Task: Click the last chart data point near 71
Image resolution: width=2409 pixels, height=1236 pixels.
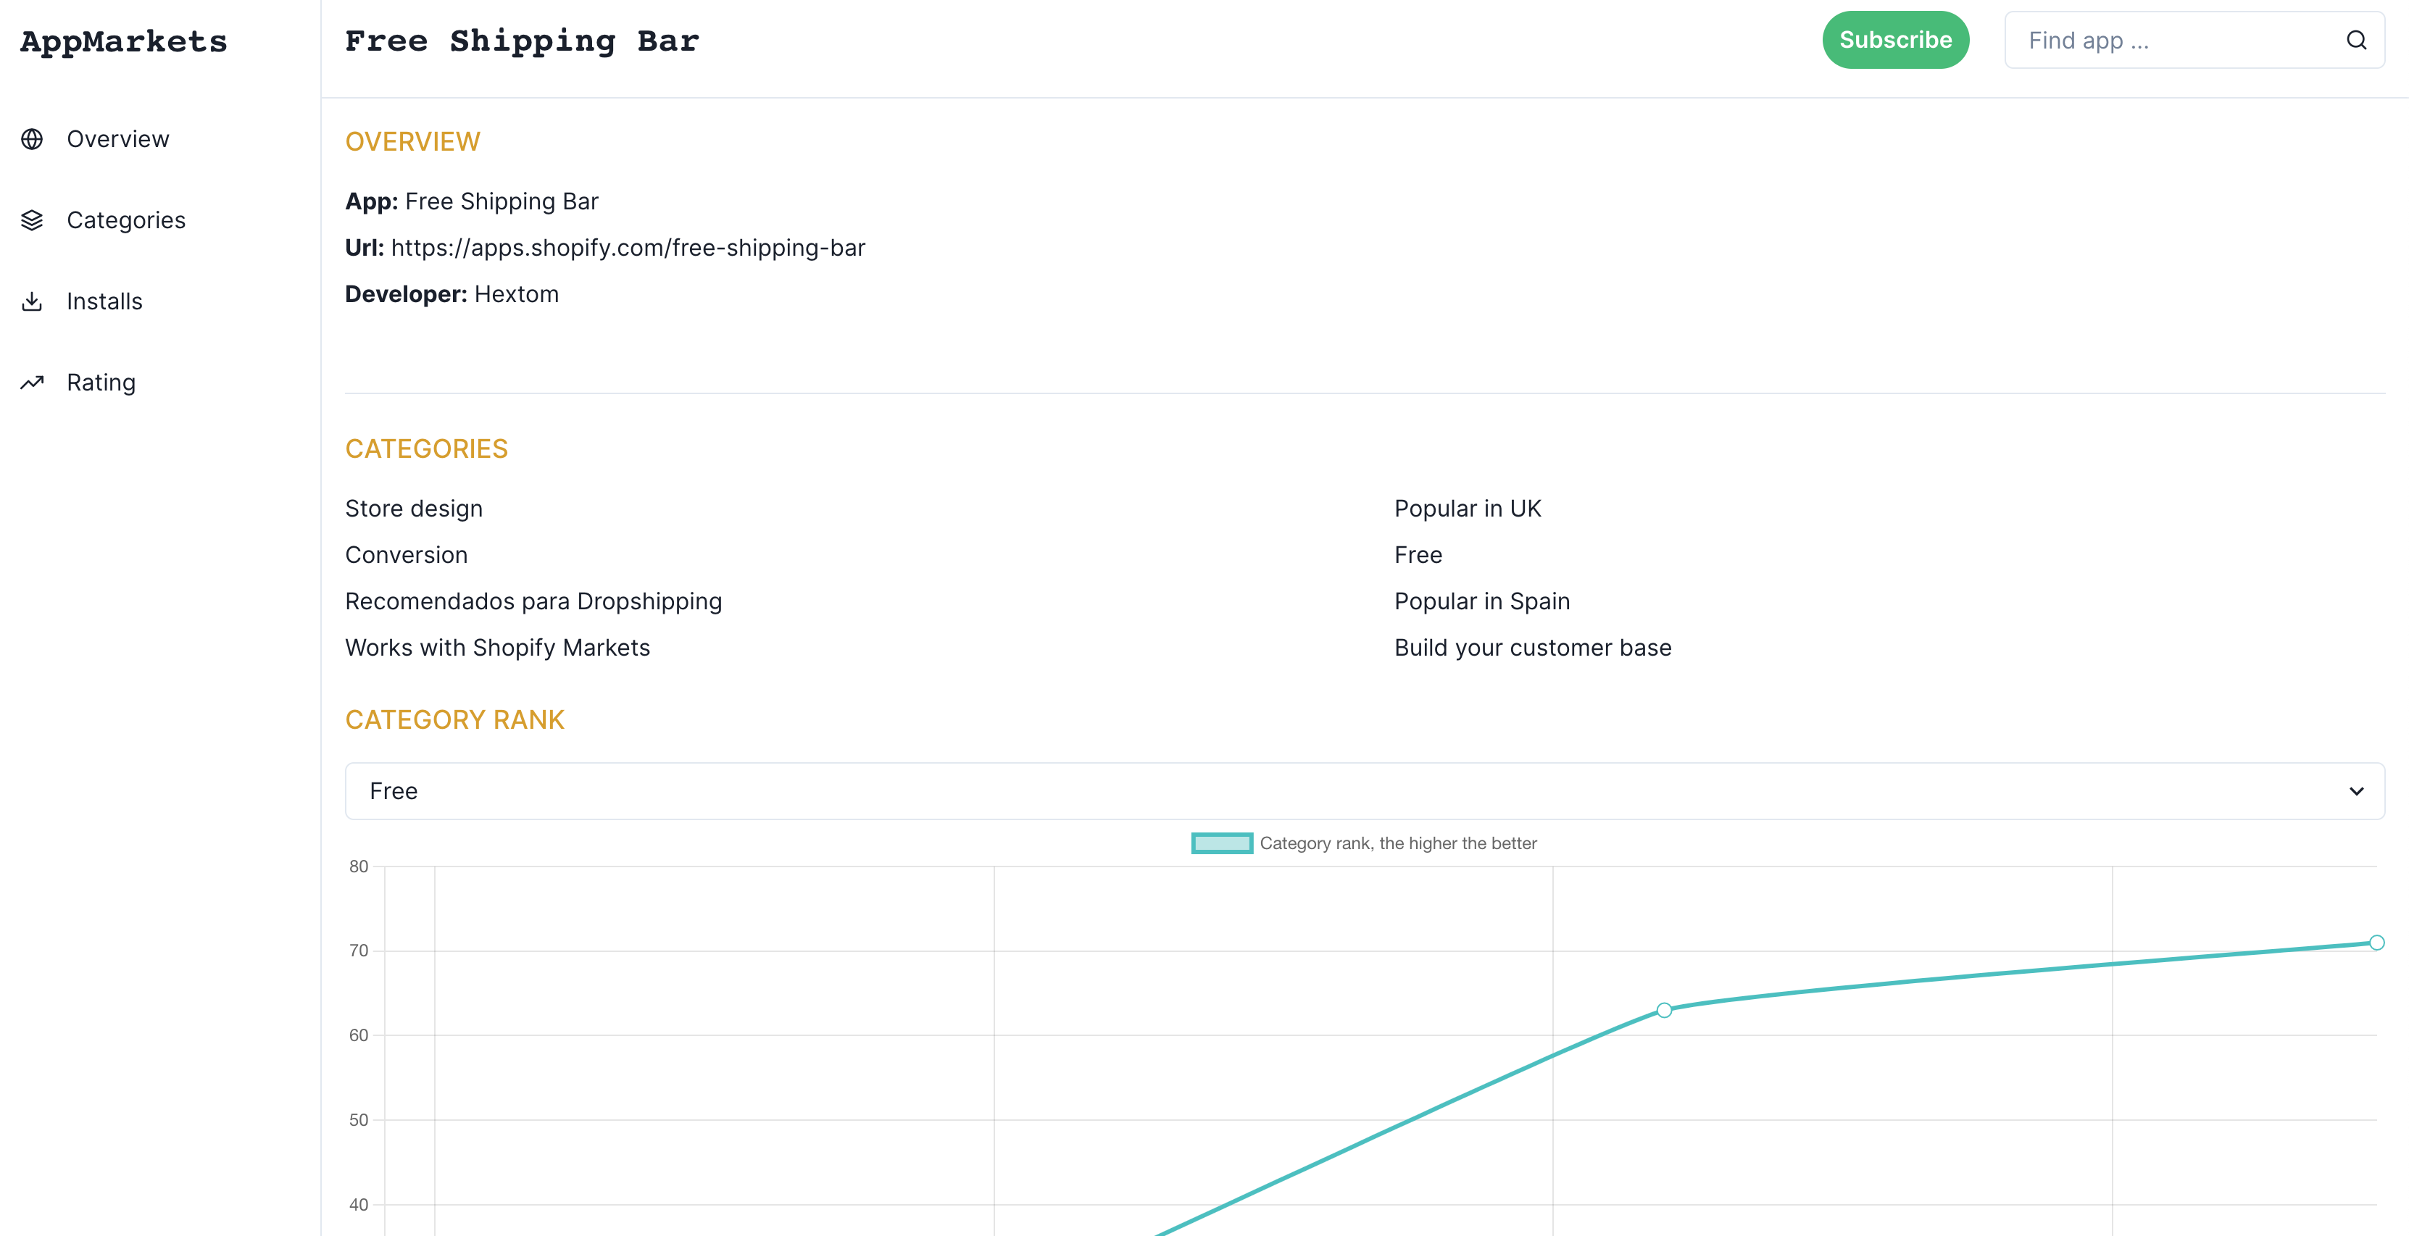Action: coord(2376,943)
